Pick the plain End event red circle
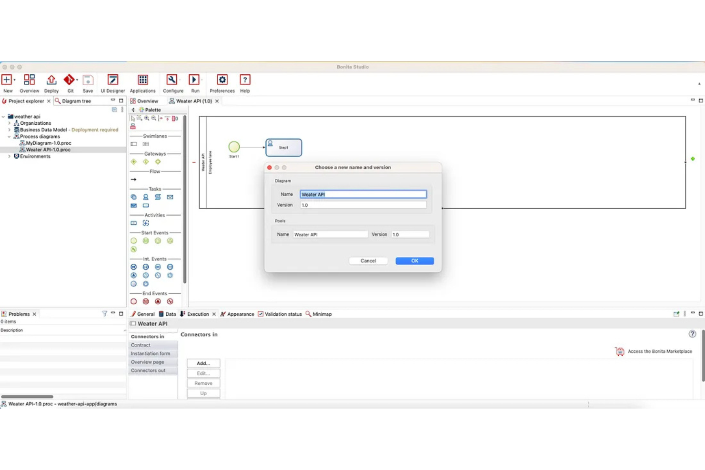Image resolution: width=705 pixels, height=470 pixels. click(134, 301)
